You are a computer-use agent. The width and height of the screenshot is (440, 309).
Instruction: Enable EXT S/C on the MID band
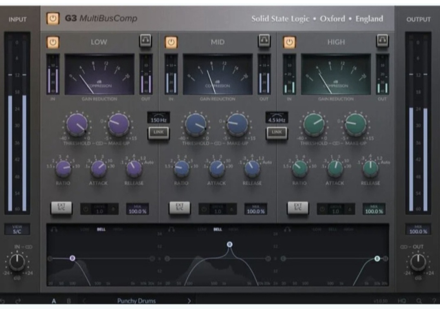click(180, 208)
